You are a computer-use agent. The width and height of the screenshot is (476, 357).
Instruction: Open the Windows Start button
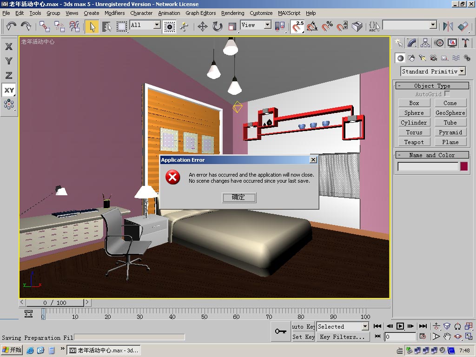point(12,350)
